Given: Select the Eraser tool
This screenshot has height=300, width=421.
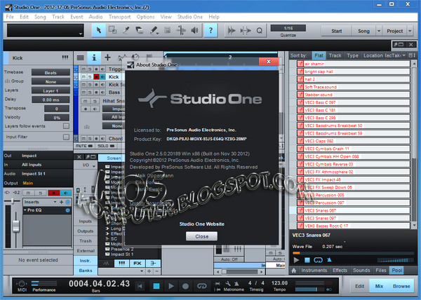Looking at the screenshot, I should [x=140, y=30].
